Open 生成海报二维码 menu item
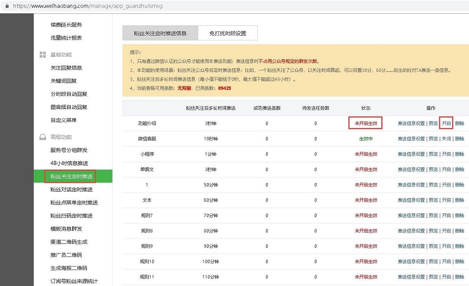469x286 pixels. point(69,268)
